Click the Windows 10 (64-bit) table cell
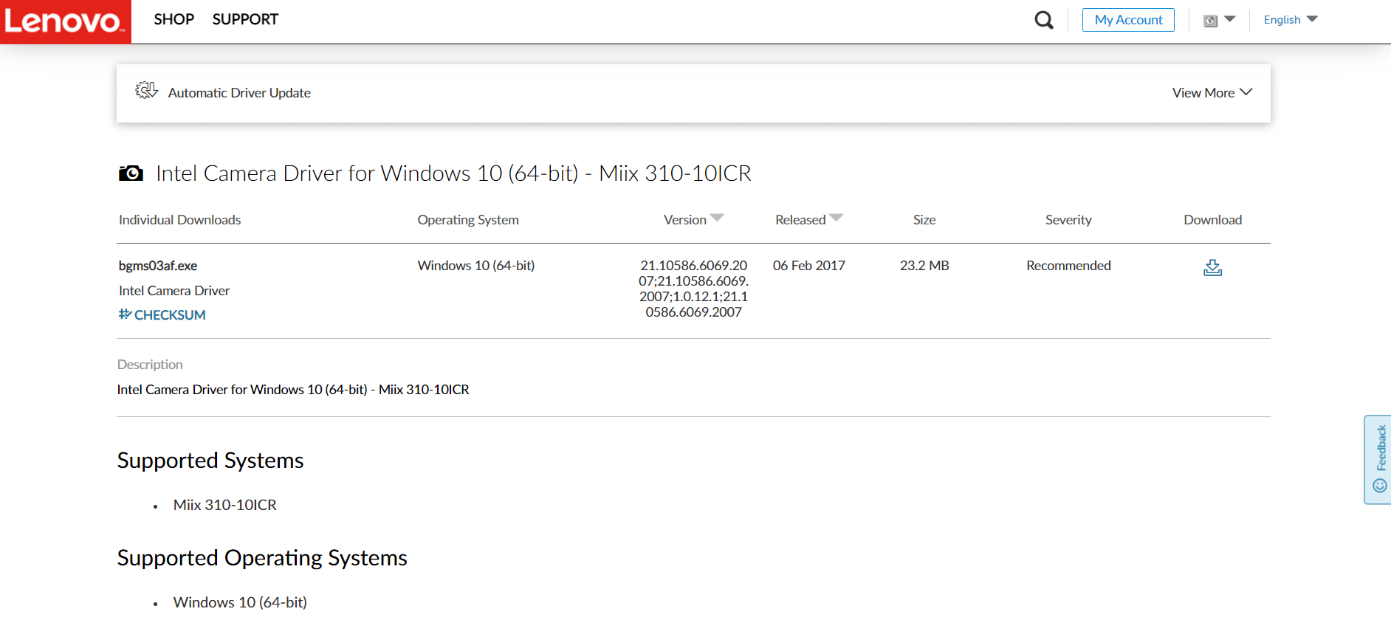Screen dimensions: 1391x637 click(476, 266)
